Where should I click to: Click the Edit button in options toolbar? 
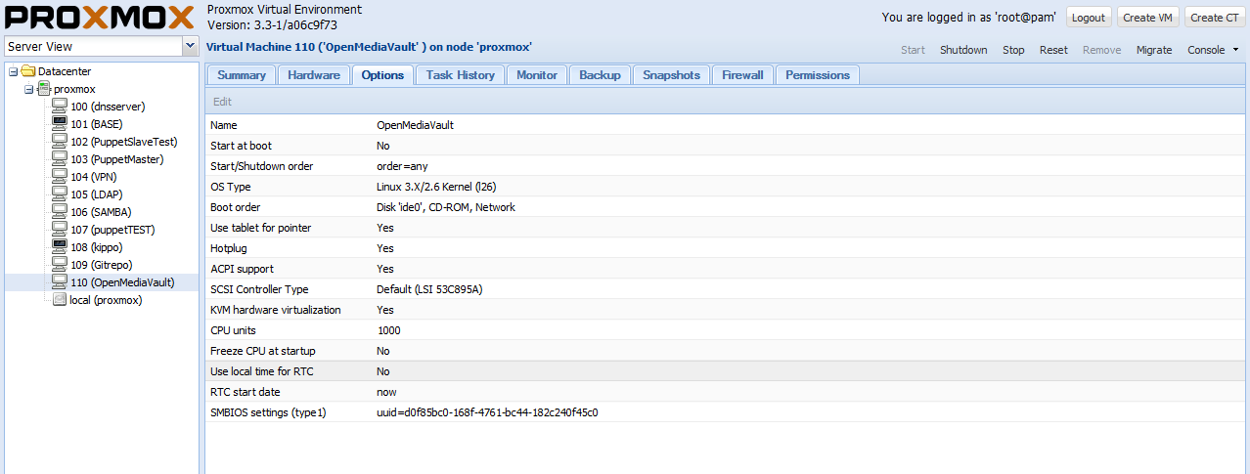pyautogui.click(x=223, y=102)
